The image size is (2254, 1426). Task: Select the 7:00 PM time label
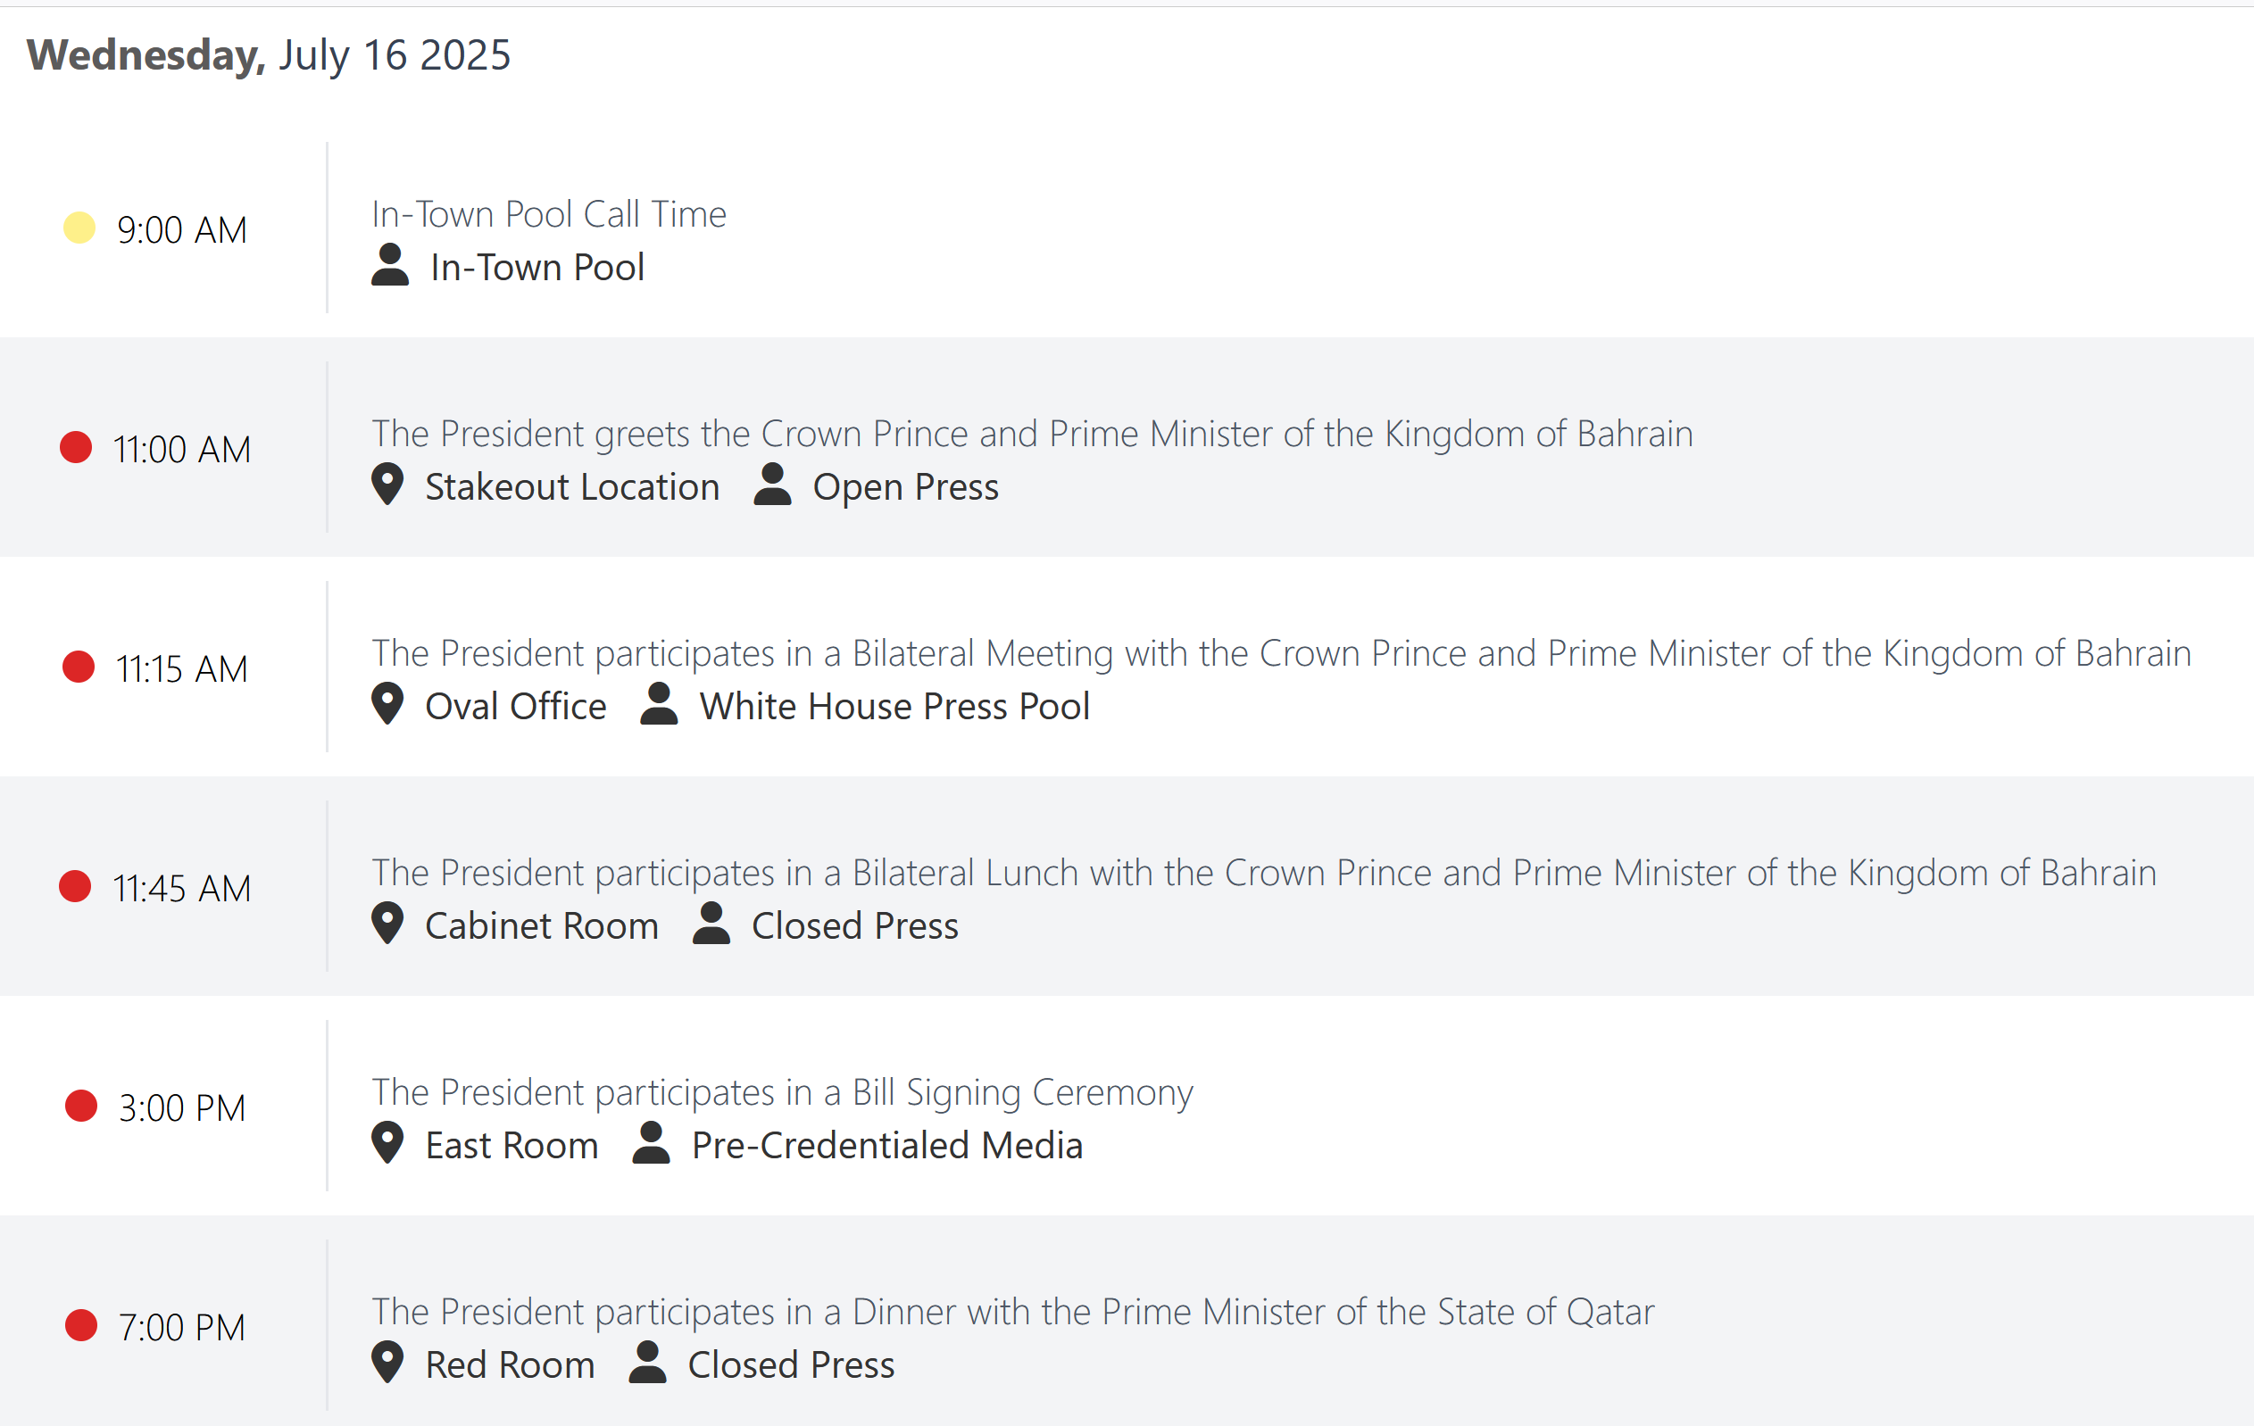click(181, 1327)
